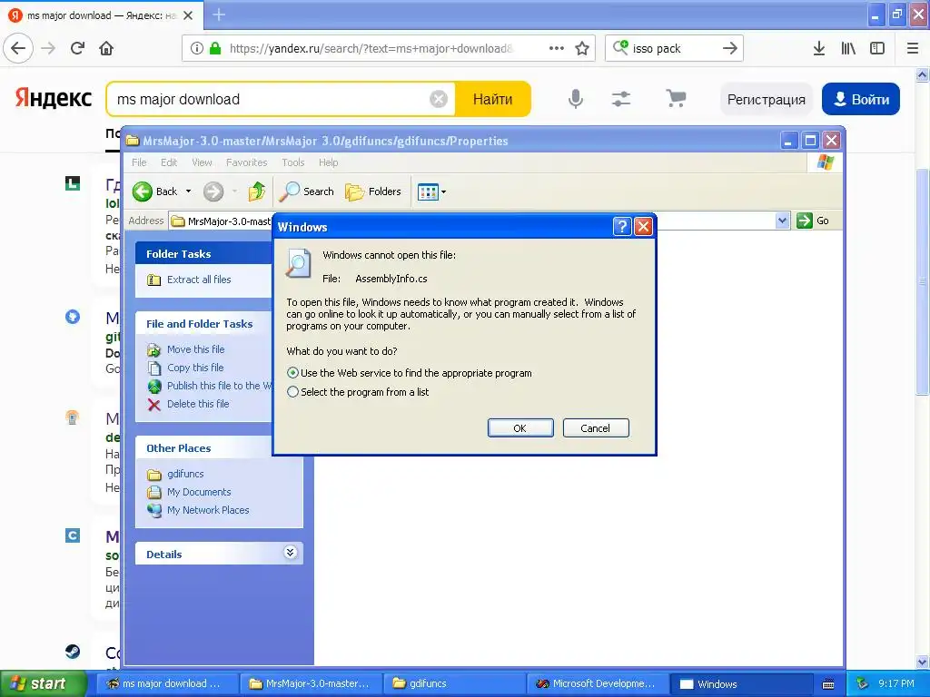Viewport: 930px width, 697px height.
Task: Open the Yandex shopping cart
Action: (676, 98)
